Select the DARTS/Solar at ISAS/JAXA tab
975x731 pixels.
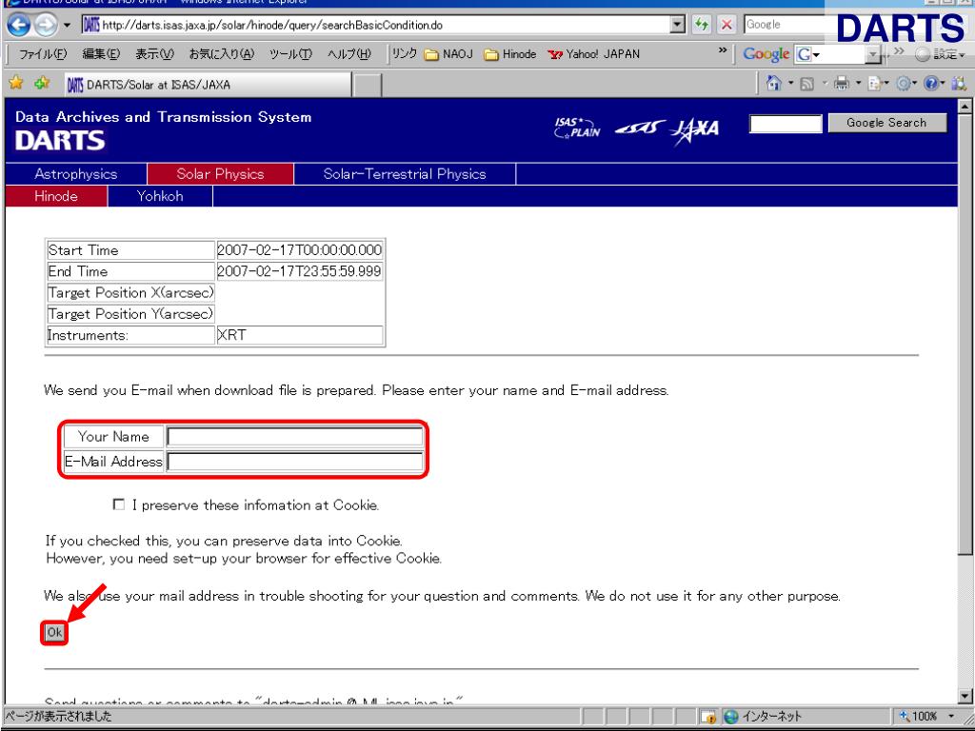point(207,85)
